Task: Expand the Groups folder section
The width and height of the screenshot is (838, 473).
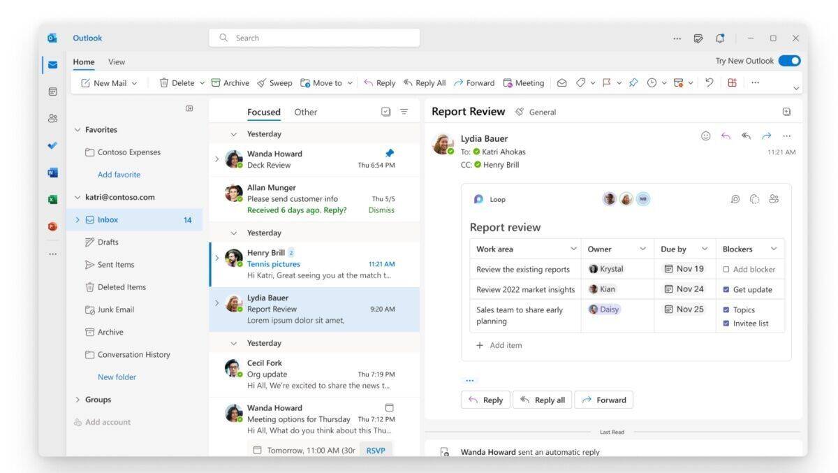Action: [78, 400]
